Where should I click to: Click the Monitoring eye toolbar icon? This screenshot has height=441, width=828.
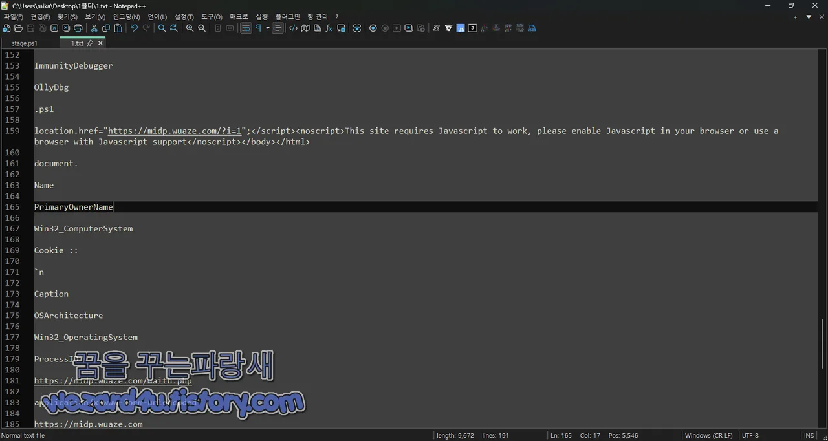(x=357, y=28)
